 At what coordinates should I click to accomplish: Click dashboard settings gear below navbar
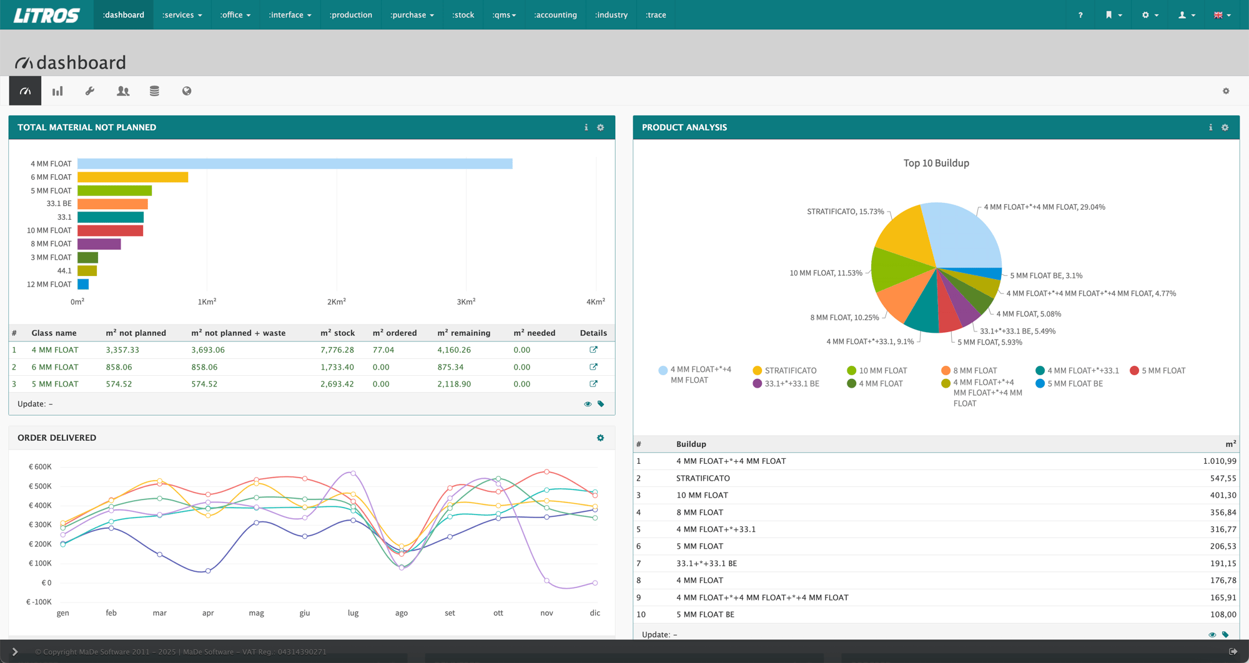[x=1226, y=91]
